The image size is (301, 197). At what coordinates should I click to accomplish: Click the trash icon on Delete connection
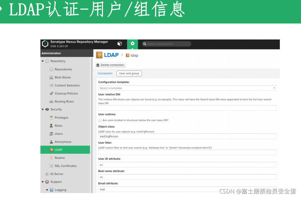click(x=98, y=65)
